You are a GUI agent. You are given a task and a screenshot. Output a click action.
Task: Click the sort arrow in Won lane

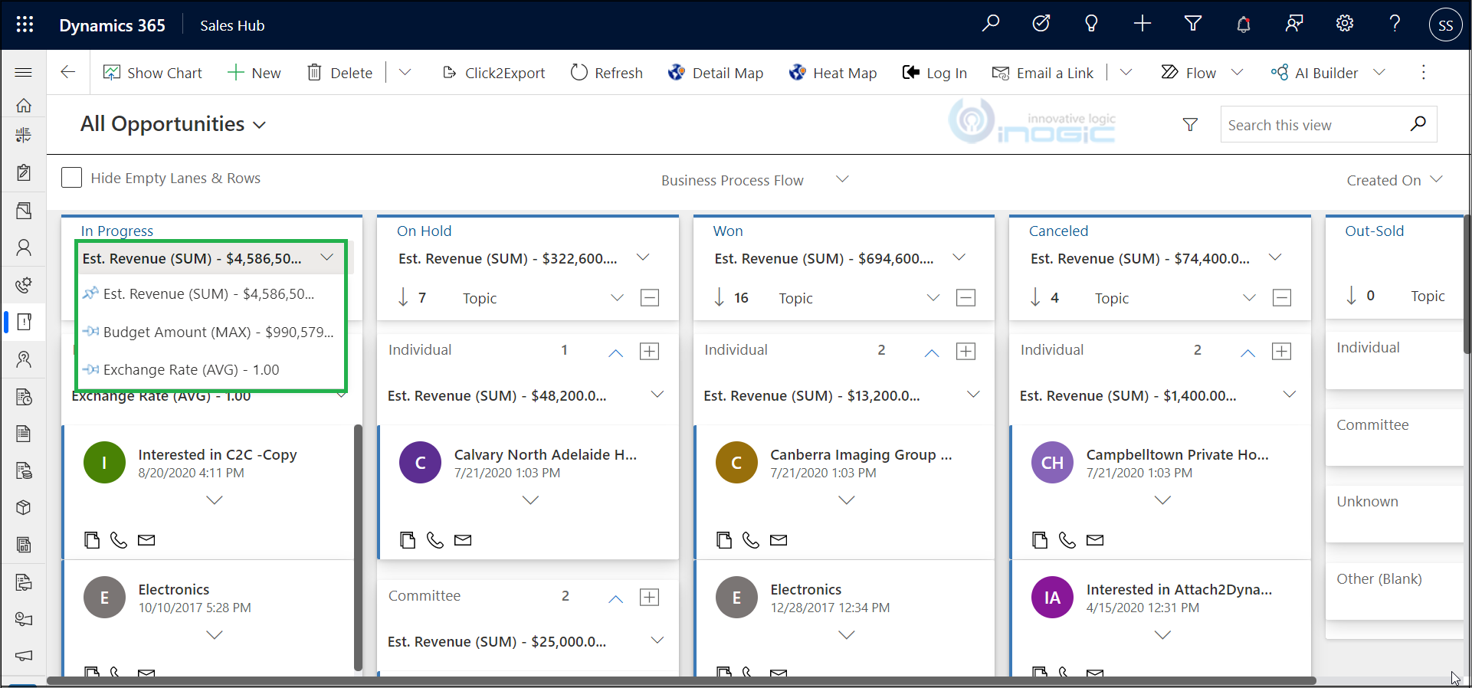[x=719, y=297]
